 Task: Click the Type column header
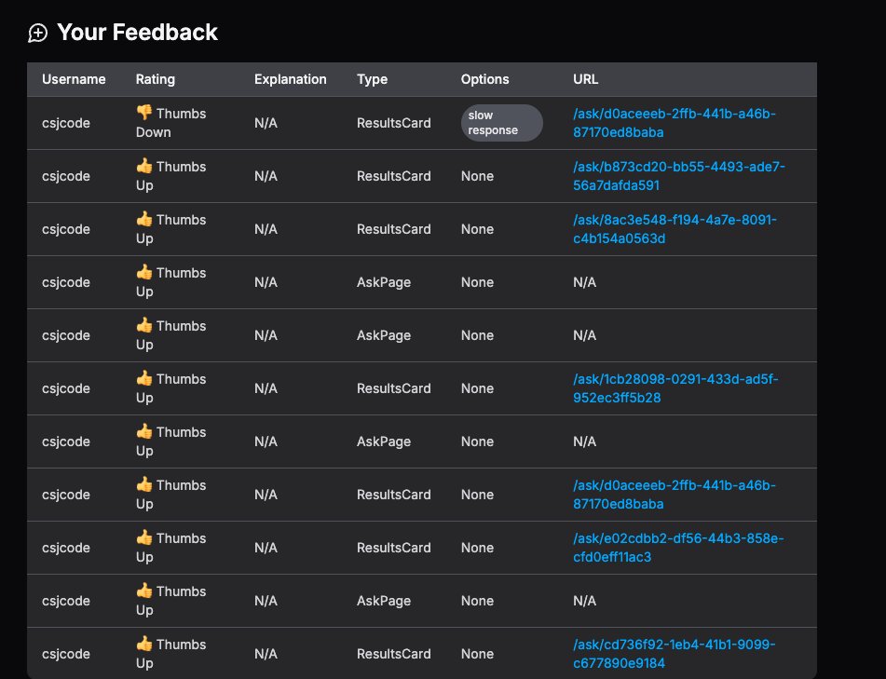[372, 79]
